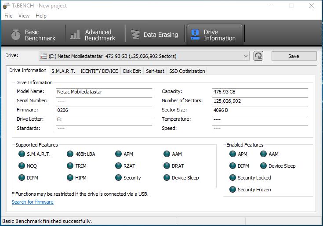This screenshot has width=323, height=226.
Task: Close the TxBENCH window
Action: click(x=312, y=6)
